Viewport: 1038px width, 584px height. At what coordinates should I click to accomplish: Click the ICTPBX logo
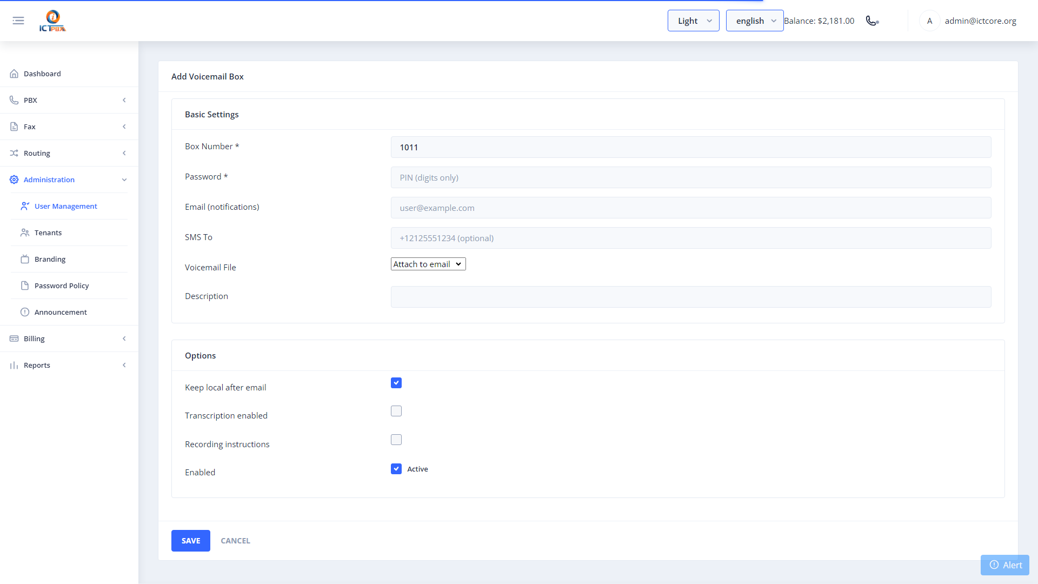click(52, 21)
